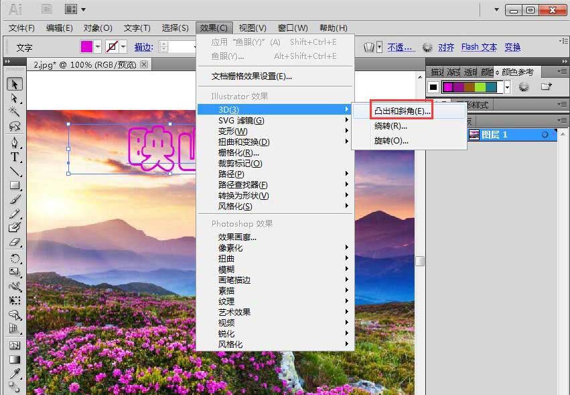This screenshot has width=570, height=395.
Task: Open the color variation dropdown arrow
Action: [507, 88]
